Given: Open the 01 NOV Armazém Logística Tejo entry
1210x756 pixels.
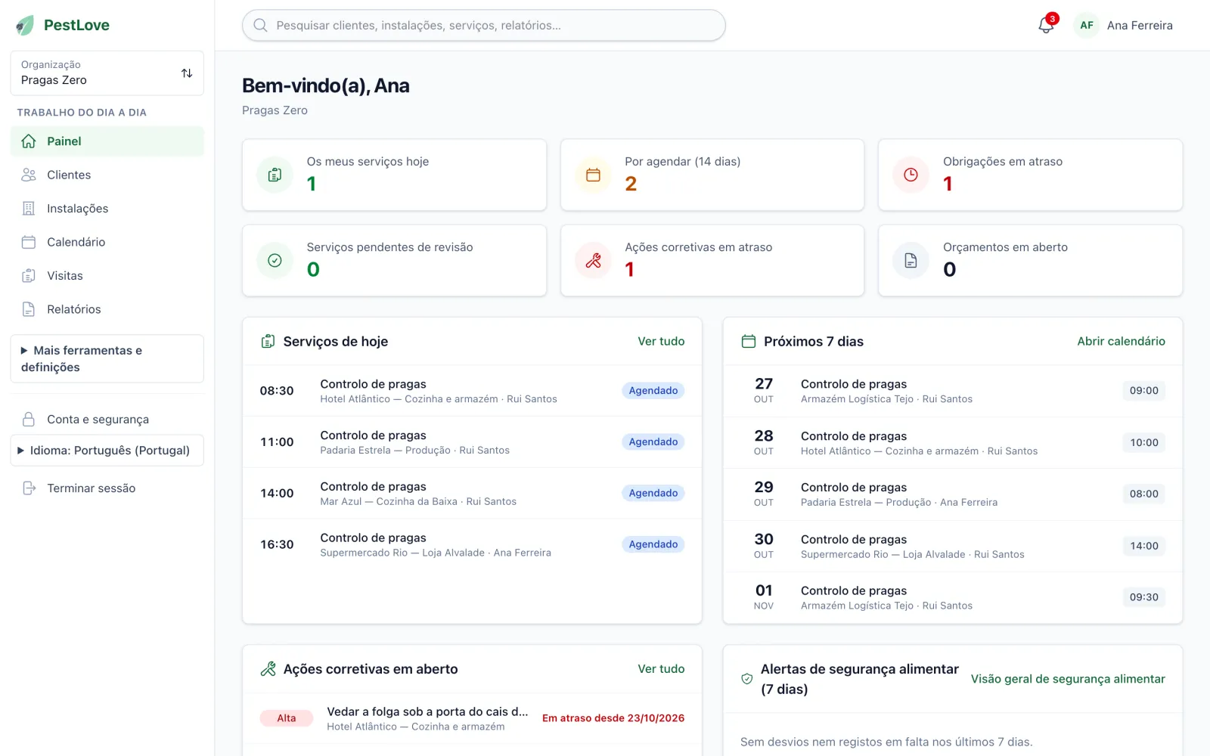Looking at the screenshot, I should [953, 597].
